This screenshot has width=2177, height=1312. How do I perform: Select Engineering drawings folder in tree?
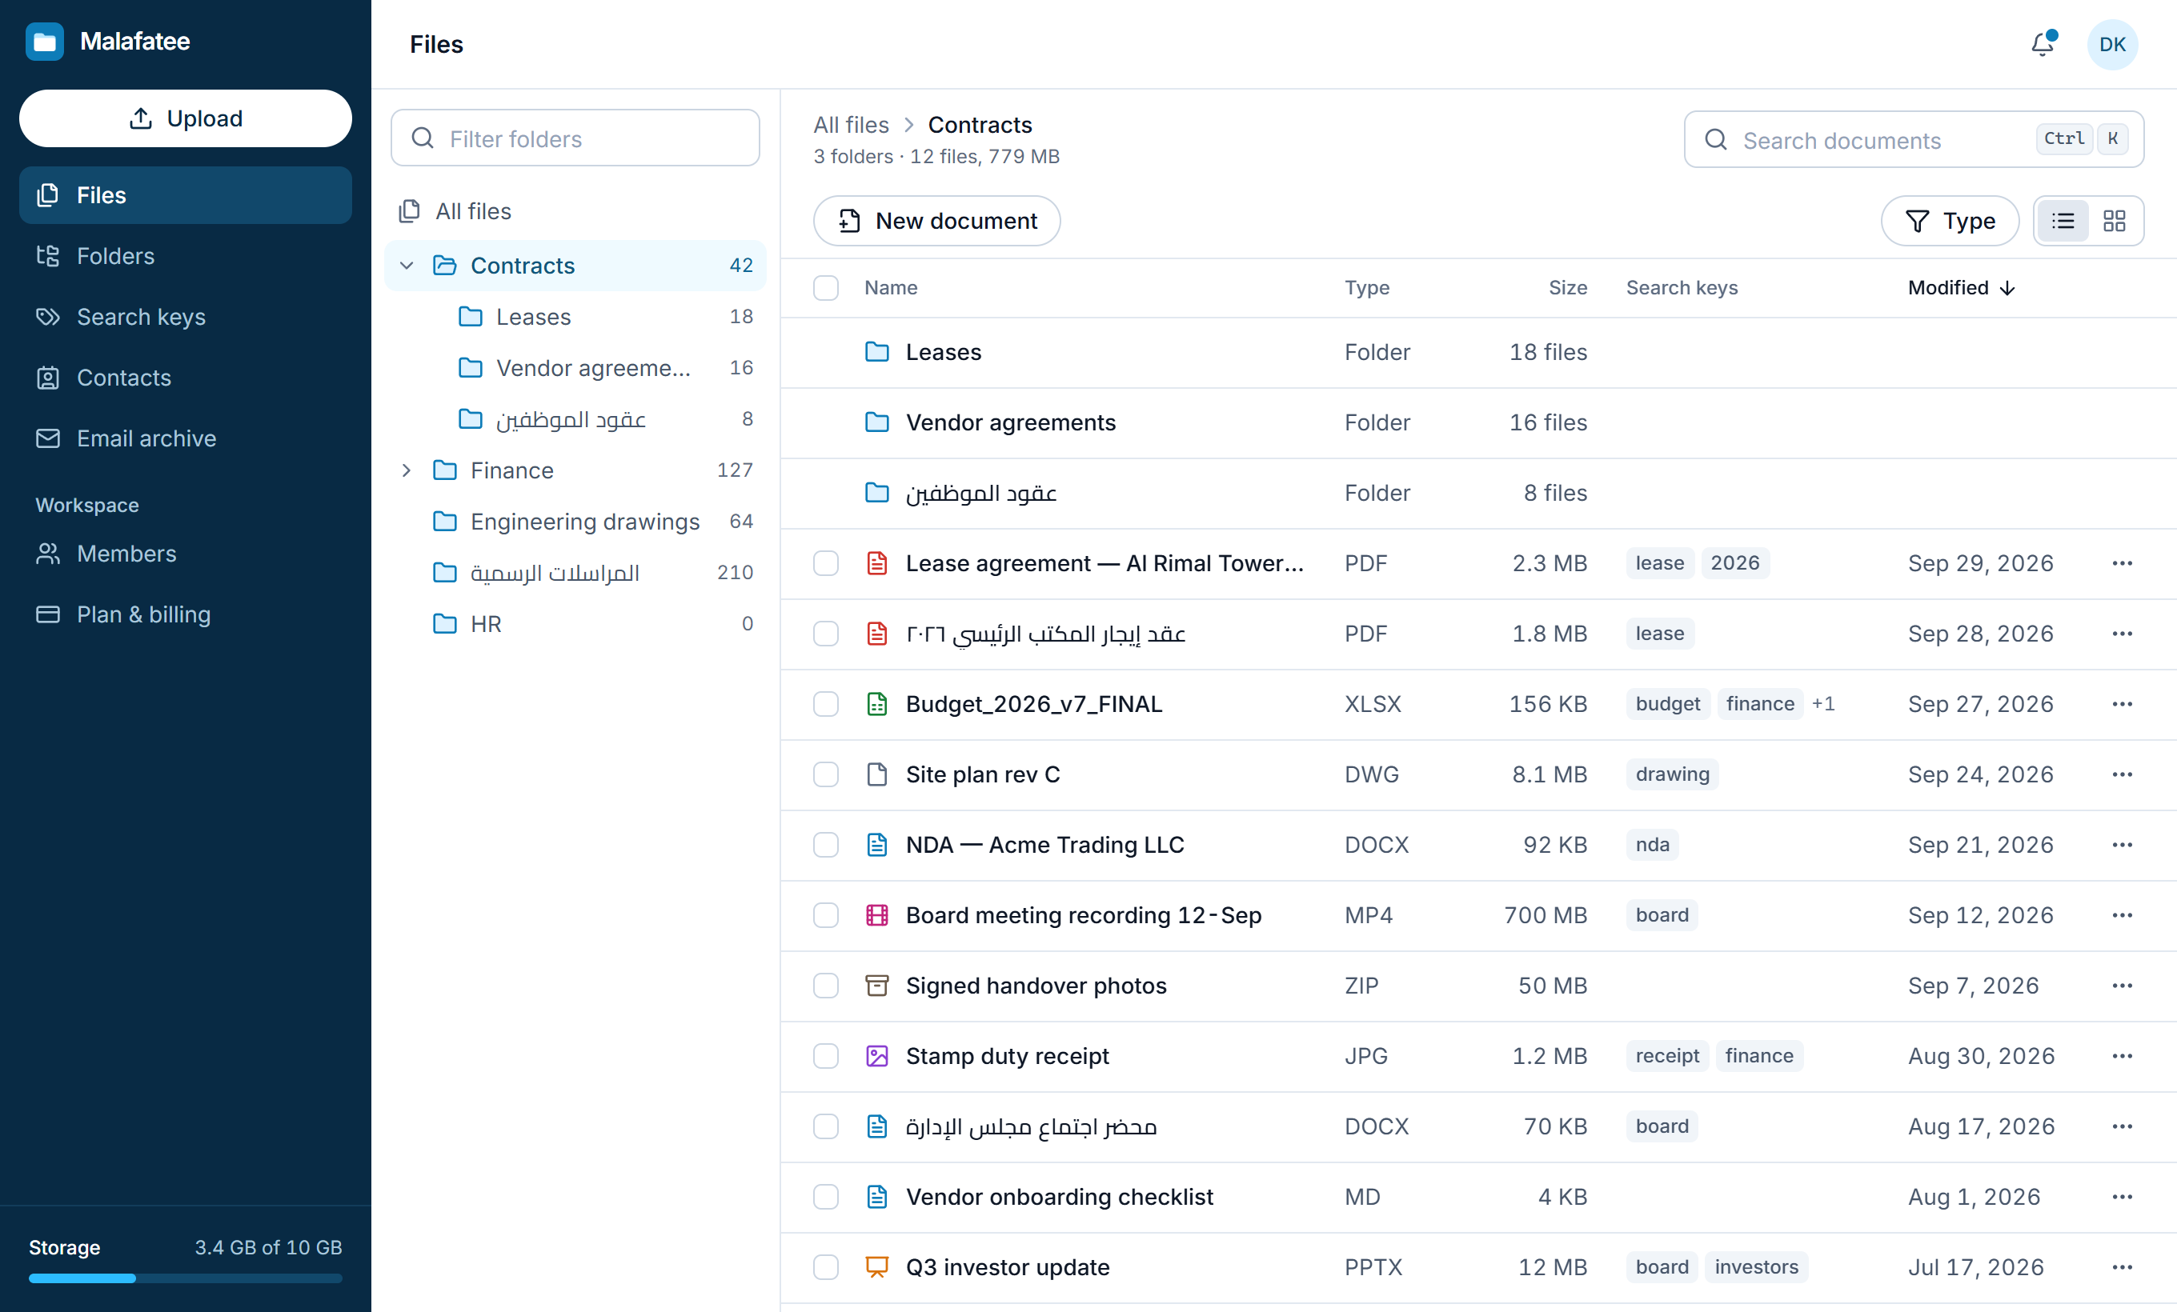(575, 522)
